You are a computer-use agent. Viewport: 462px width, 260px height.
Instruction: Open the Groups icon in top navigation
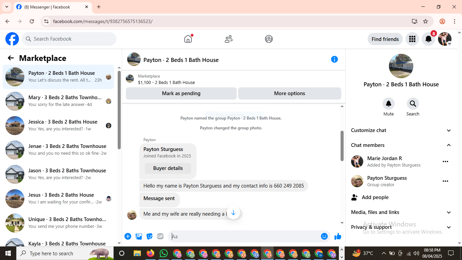pyautogui.click(x=269, y=39)
